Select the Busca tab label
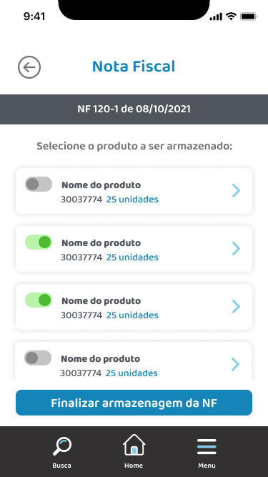 coord(61,466)
